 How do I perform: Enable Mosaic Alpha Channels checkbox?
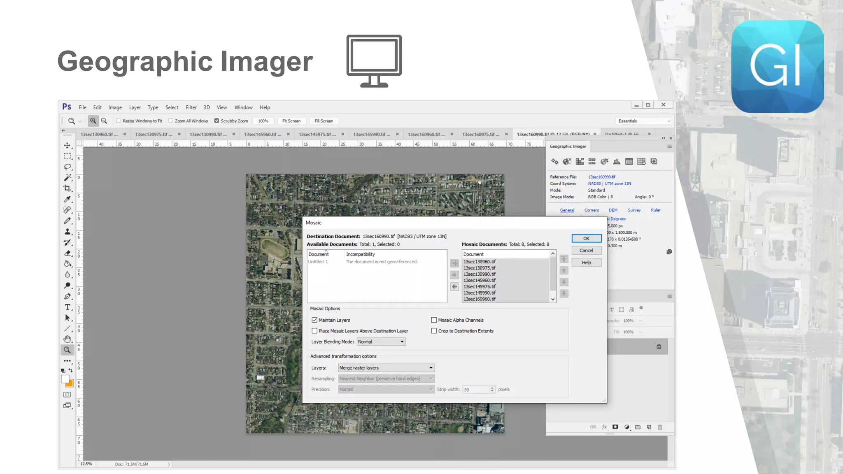coord(434,320)
